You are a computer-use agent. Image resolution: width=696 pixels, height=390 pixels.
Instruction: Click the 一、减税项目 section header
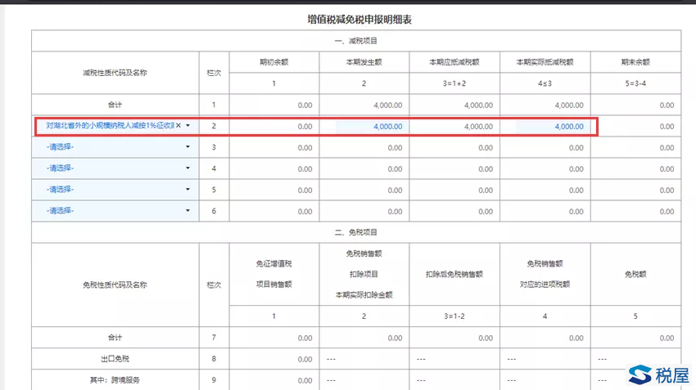pyautogui.click(x=356, y=41)
